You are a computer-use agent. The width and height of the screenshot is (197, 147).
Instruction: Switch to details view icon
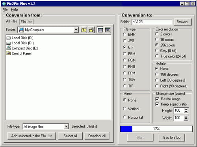pos(108,30)
